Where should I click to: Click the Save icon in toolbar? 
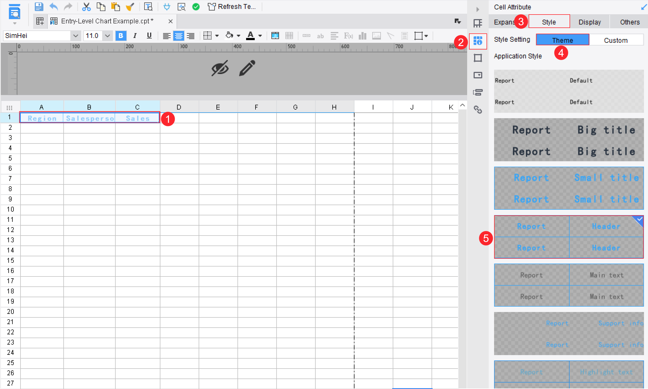point(39,7)
